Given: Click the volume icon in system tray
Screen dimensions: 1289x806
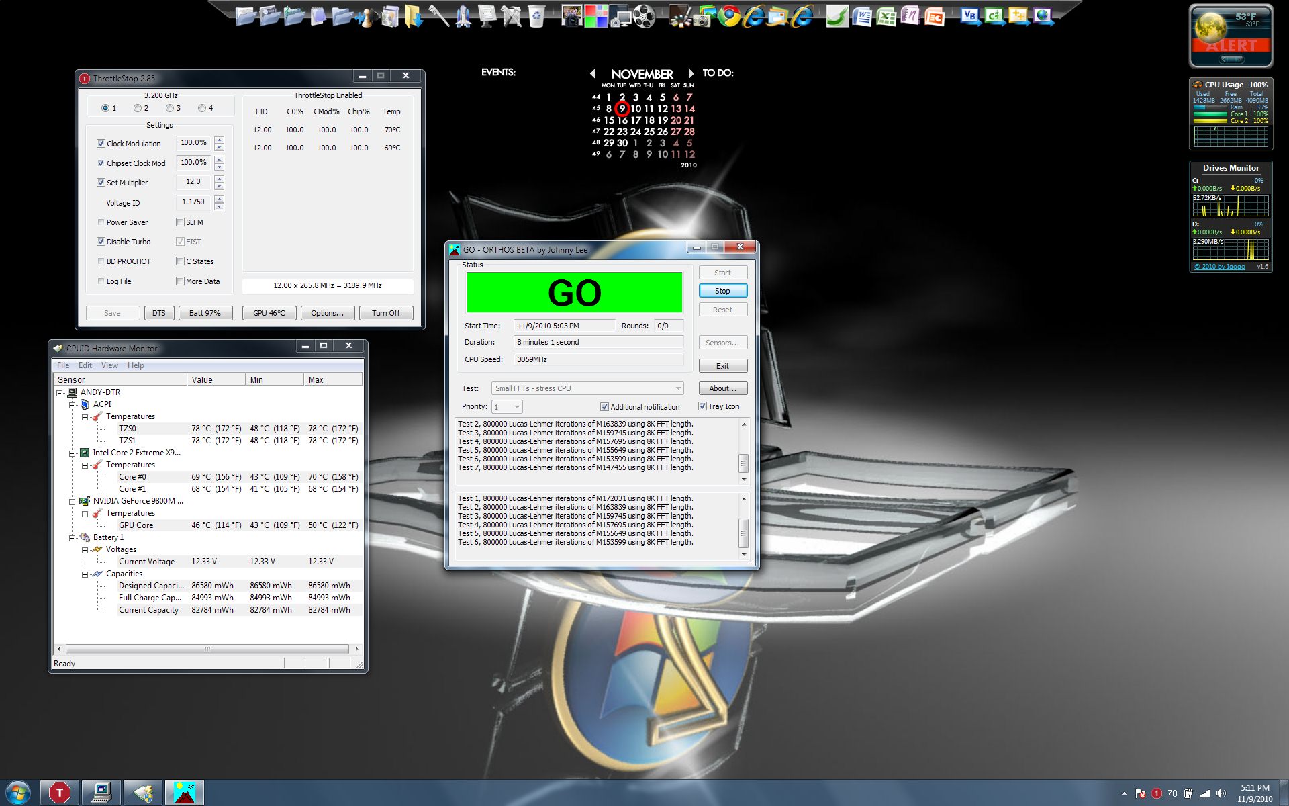Looking at the screenshot, I should pyautogui.click(x=1221, y=793).
